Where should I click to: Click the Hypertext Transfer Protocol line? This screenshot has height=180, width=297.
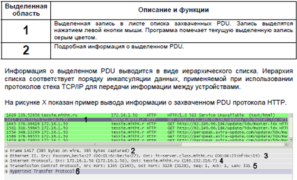coord(150,171)
